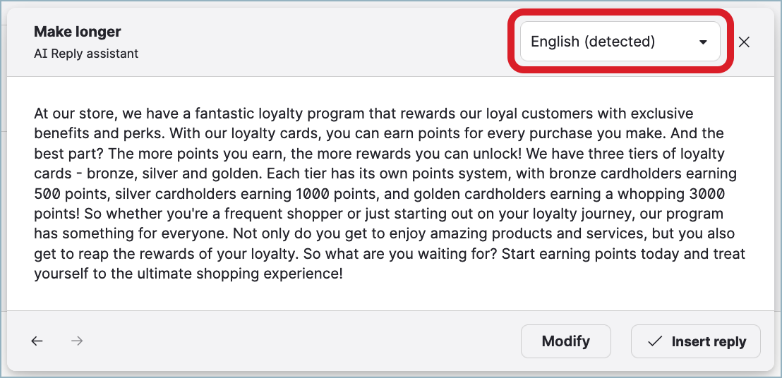Click the Make longer heading

click(x=78, y=32)
